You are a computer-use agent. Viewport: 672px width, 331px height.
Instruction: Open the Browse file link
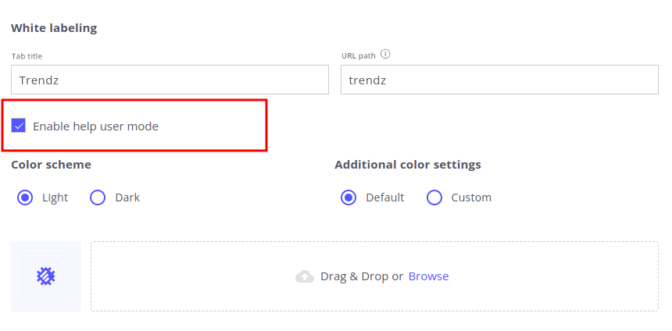[428, 276]
